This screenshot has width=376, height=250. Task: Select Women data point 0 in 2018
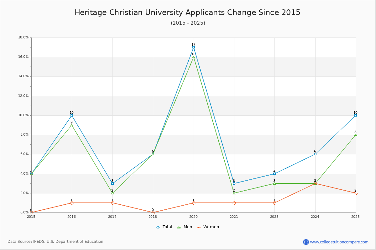153,212
